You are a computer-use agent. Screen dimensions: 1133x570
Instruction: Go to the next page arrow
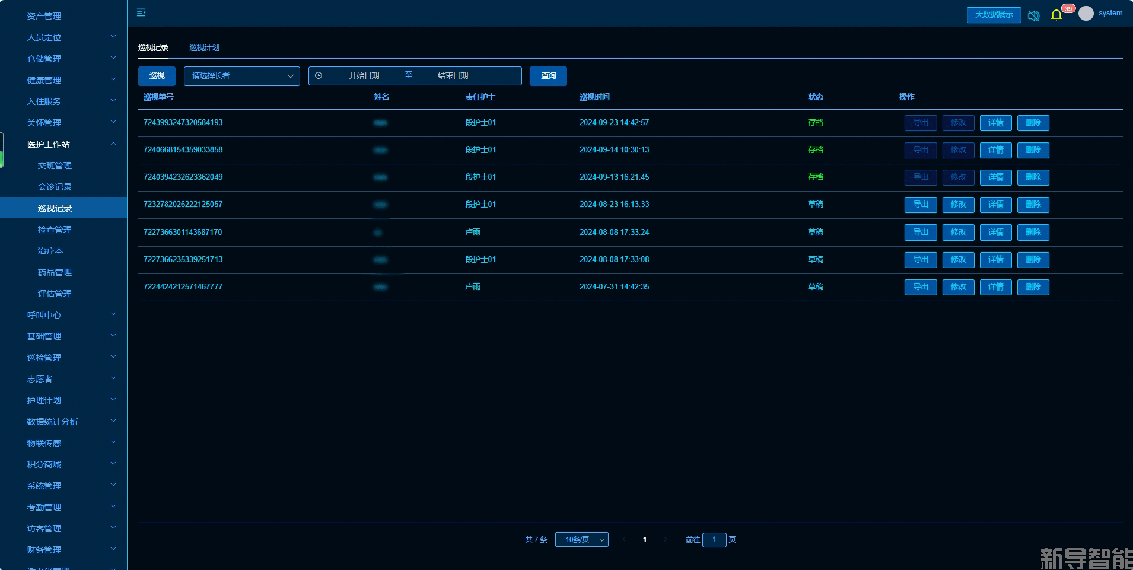(666, 540)
